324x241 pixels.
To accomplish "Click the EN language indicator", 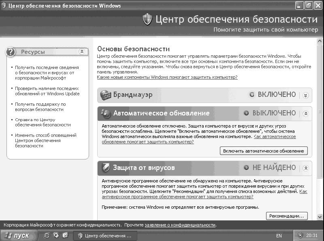I will (279, 236).
